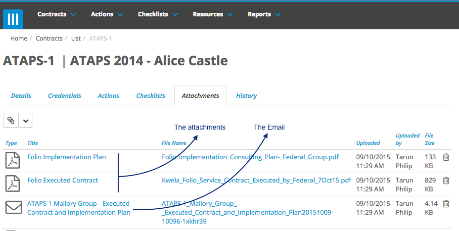Screen dimensions: 459x231
Task: Open the Resources navigation menu
Action: [x=213, y=14]
